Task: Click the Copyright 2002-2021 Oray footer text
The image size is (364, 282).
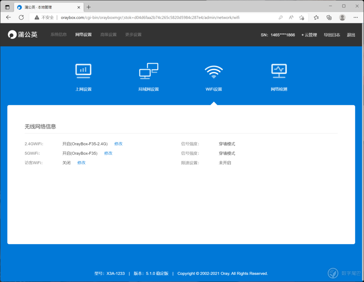Action: click(223, 274)
